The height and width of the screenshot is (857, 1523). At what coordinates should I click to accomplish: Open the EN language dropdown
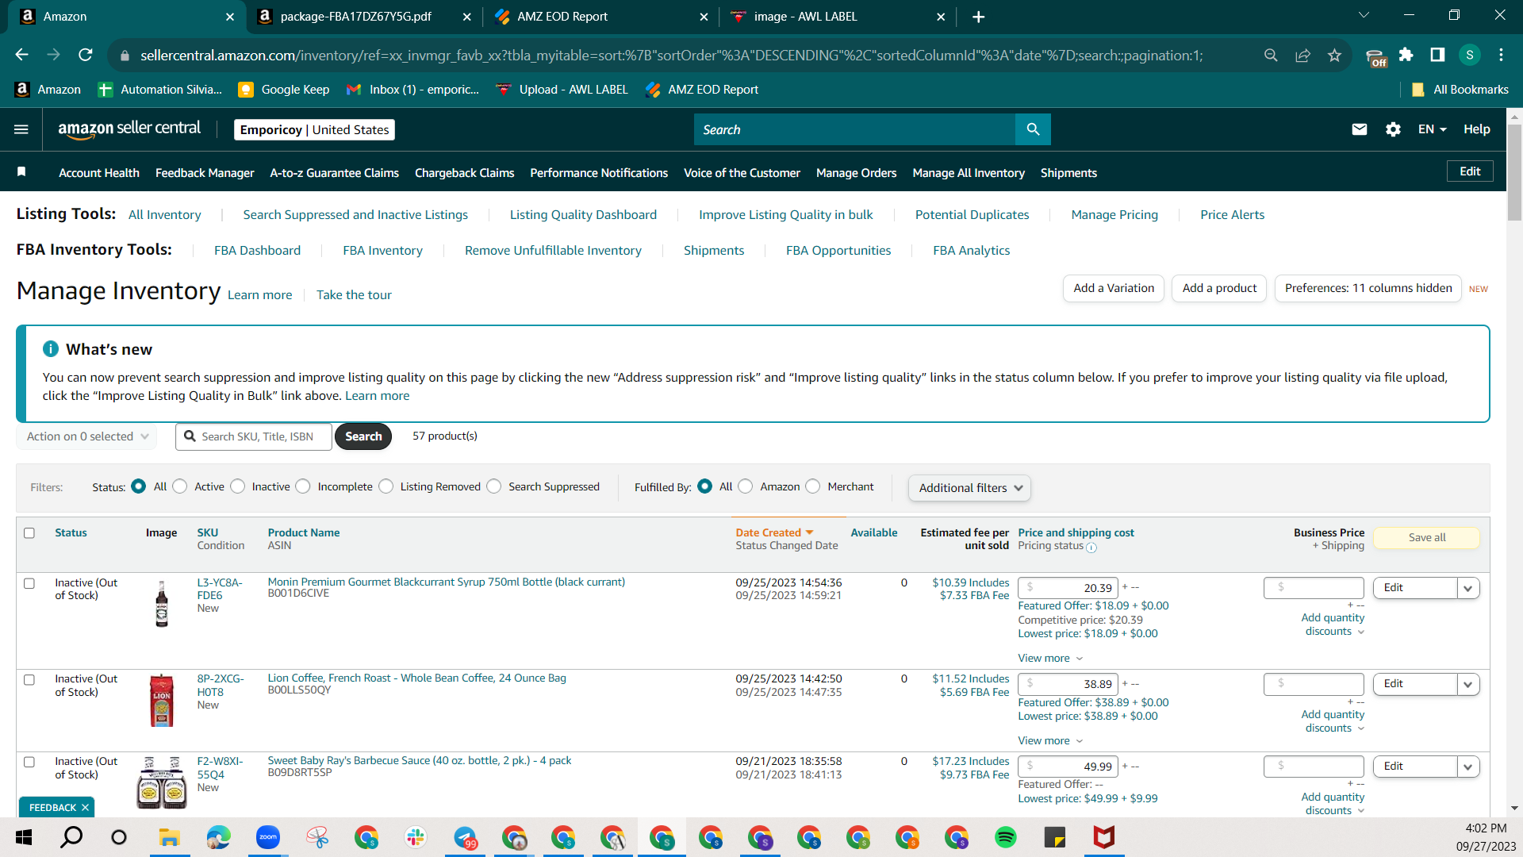tap(1433, 129)
